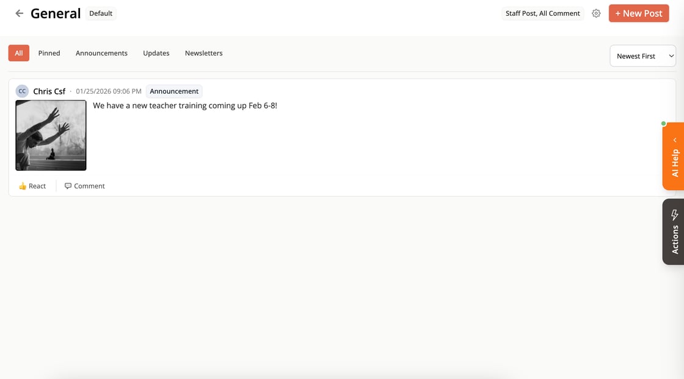Open channel settings via the gear icon
Viewport: 684px width, 379px height.
point(596,12)
